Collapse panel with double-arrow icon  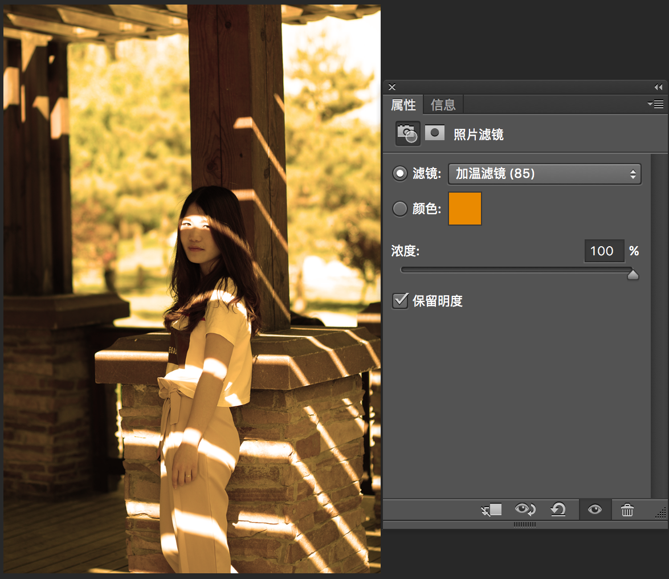click(658, 87)
